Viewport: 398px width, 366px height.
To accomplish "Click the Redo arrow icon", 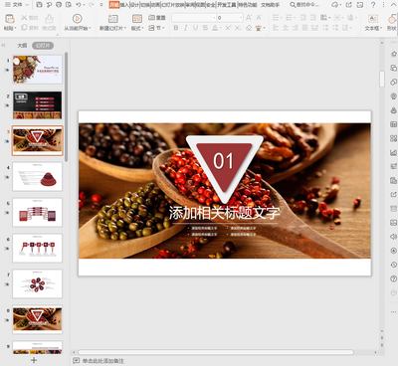I will 91,5.
